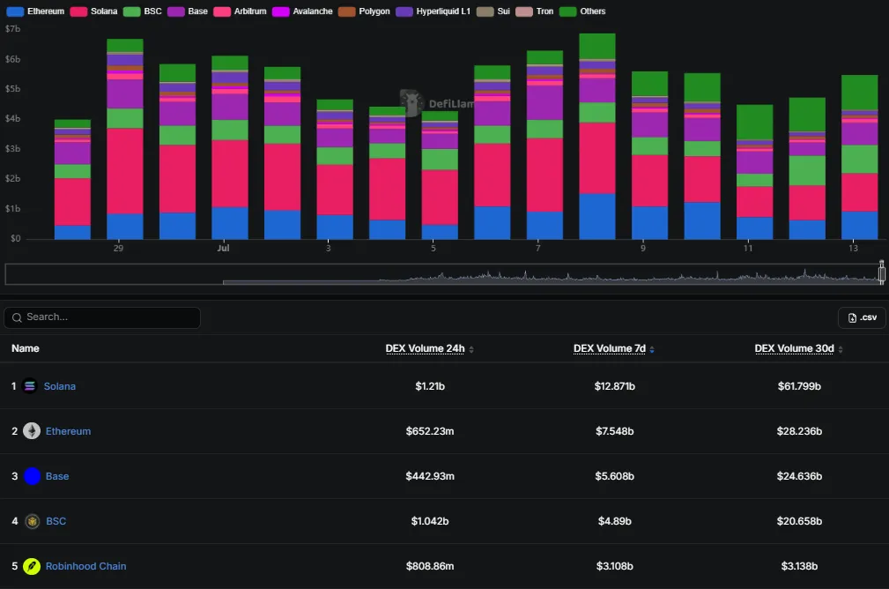Click the $7b y-axis label

pyautogui.click(x=12, y=29)
